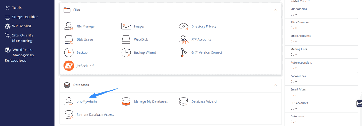362x126 pixels.
Task: Open the Directory Privacy link
Action: (x=204, y=26)
